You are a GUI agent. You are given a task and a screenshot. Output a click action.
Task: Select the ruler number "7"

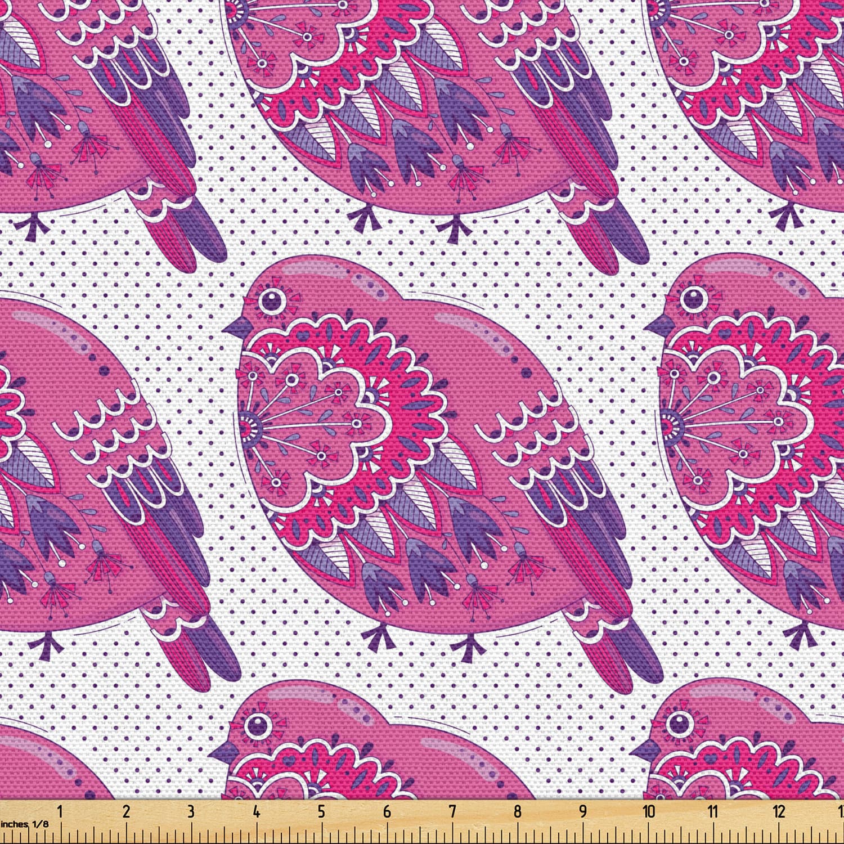pos(452,811)
